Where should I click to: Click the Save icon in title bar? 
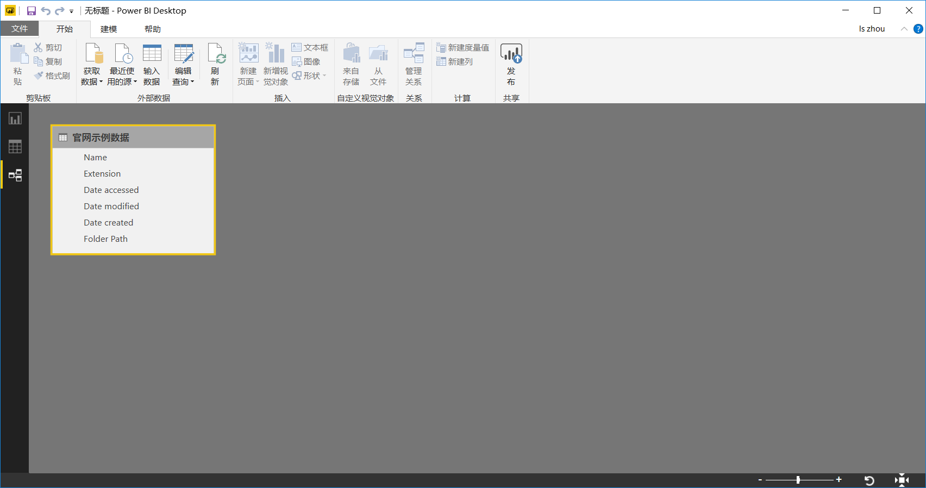click(x=32, y=11)
